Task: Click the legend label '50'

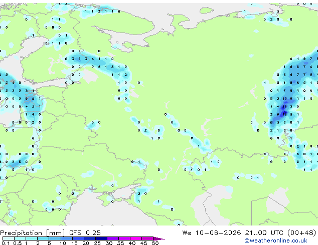Action: (x=155, y=243)
